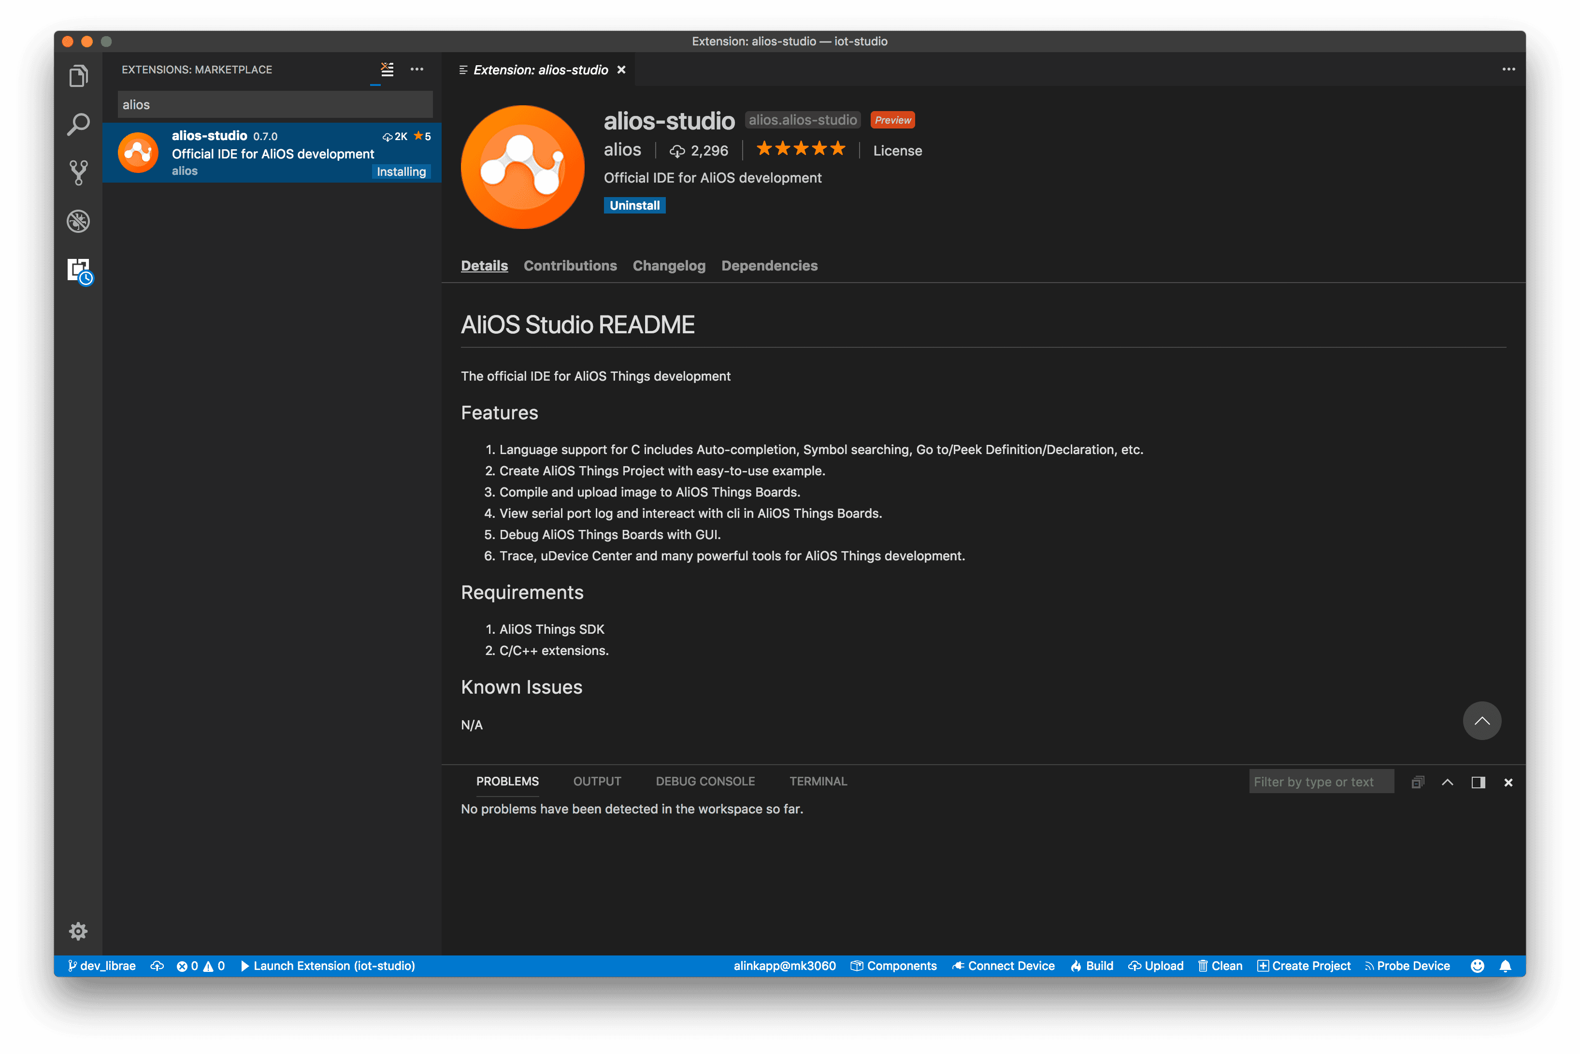Open the Explorer view in activity bar
The image size is (1580, 1054).
78,76
